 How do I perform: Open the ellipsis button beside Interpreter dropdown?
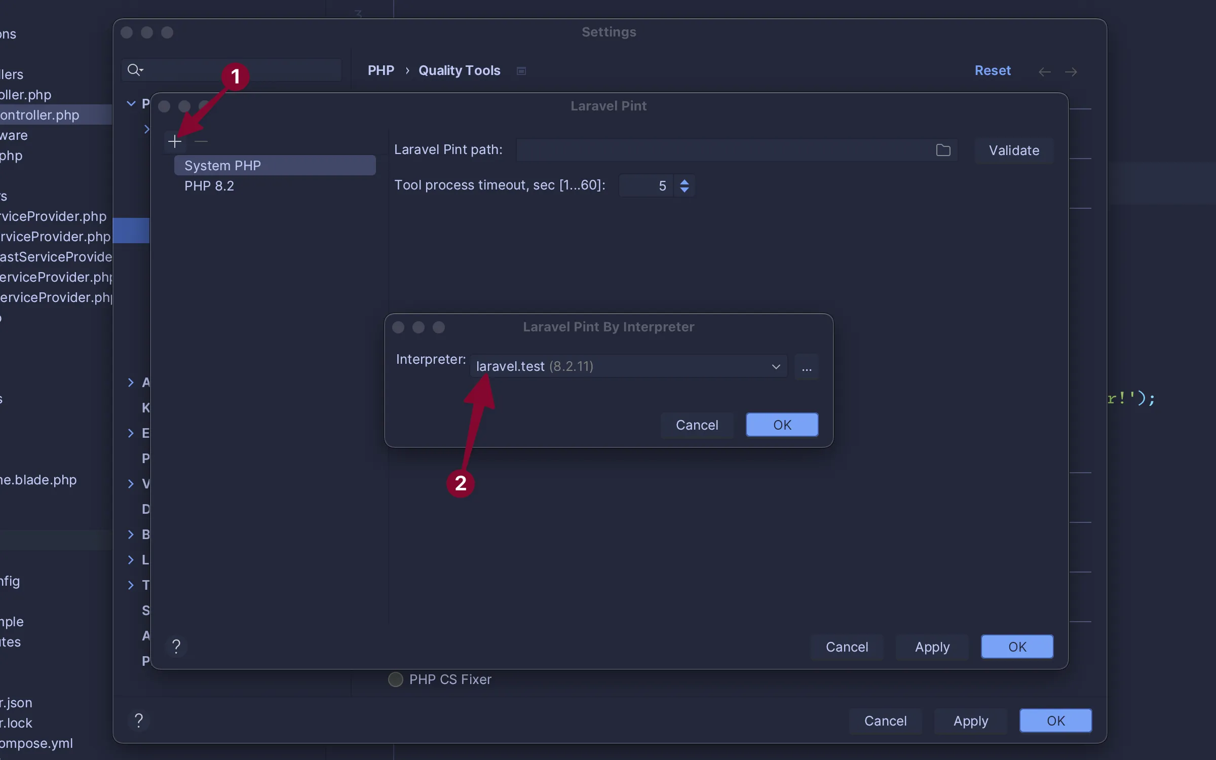(x=807, y=366)
